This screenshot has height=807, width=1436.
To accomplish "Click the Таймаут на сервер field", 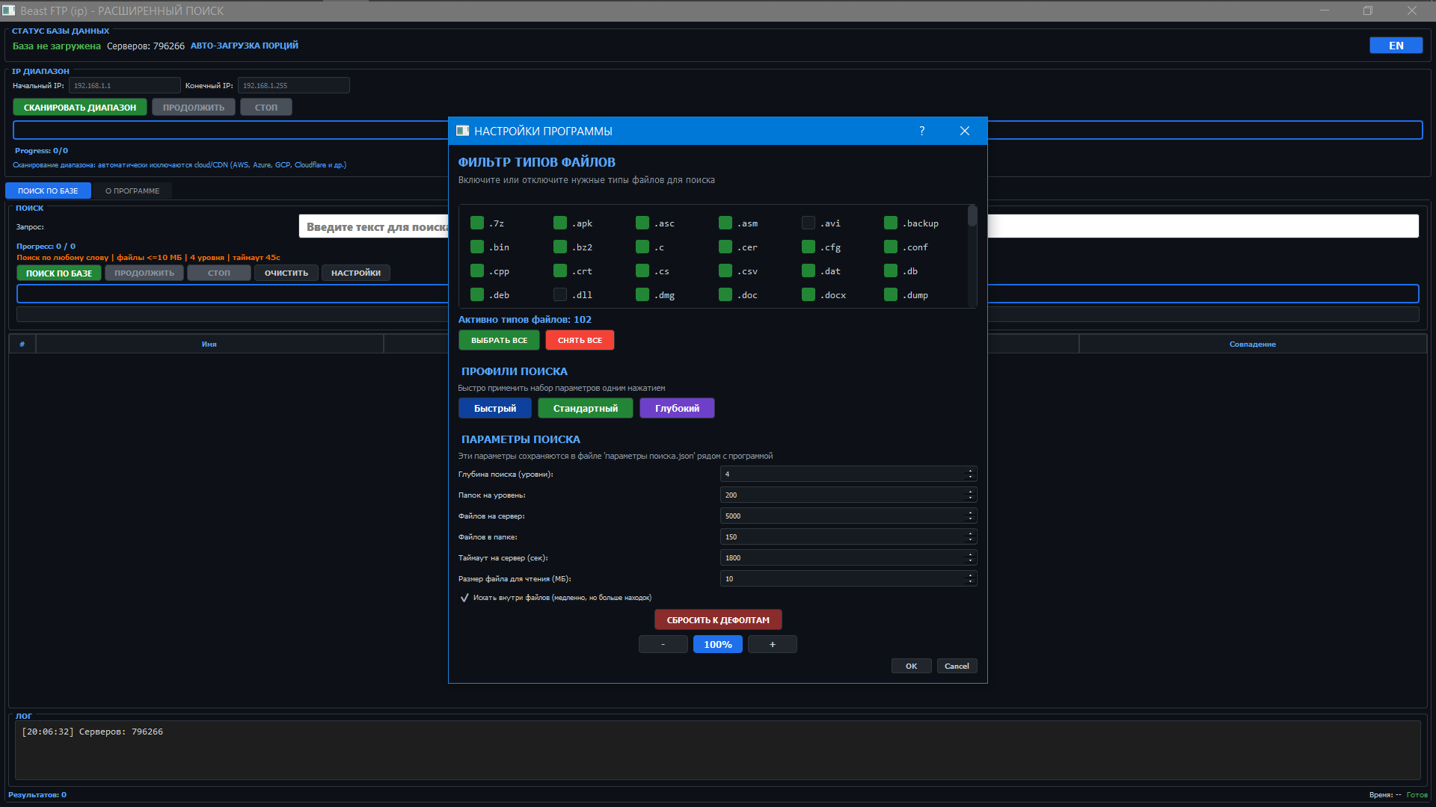I will (x=848, y=557).
